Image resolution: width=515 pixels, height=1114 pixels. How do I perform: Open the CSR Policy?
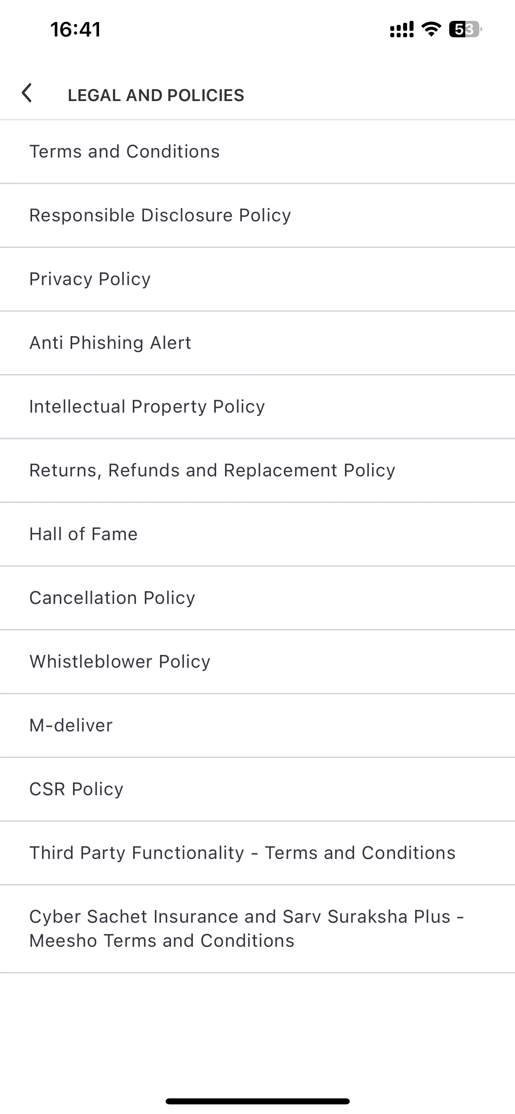257,789
